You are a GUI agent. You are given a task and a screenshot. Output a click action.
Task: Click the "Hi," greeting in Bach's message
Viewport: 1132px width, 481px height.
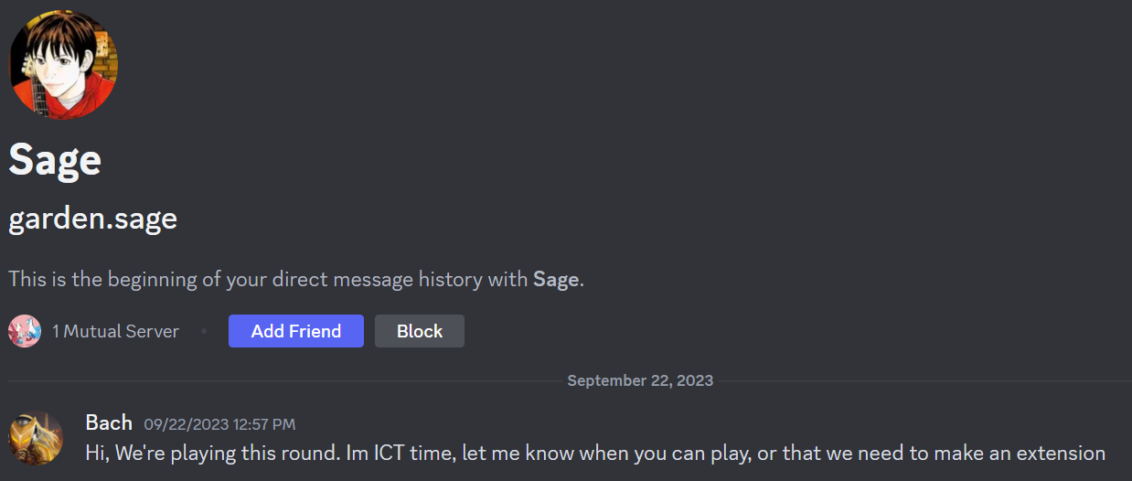97,453
